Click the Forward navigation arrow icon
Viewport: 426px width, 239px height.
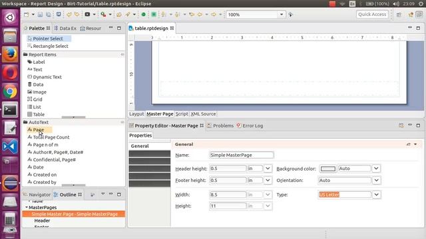coord(214,15)
